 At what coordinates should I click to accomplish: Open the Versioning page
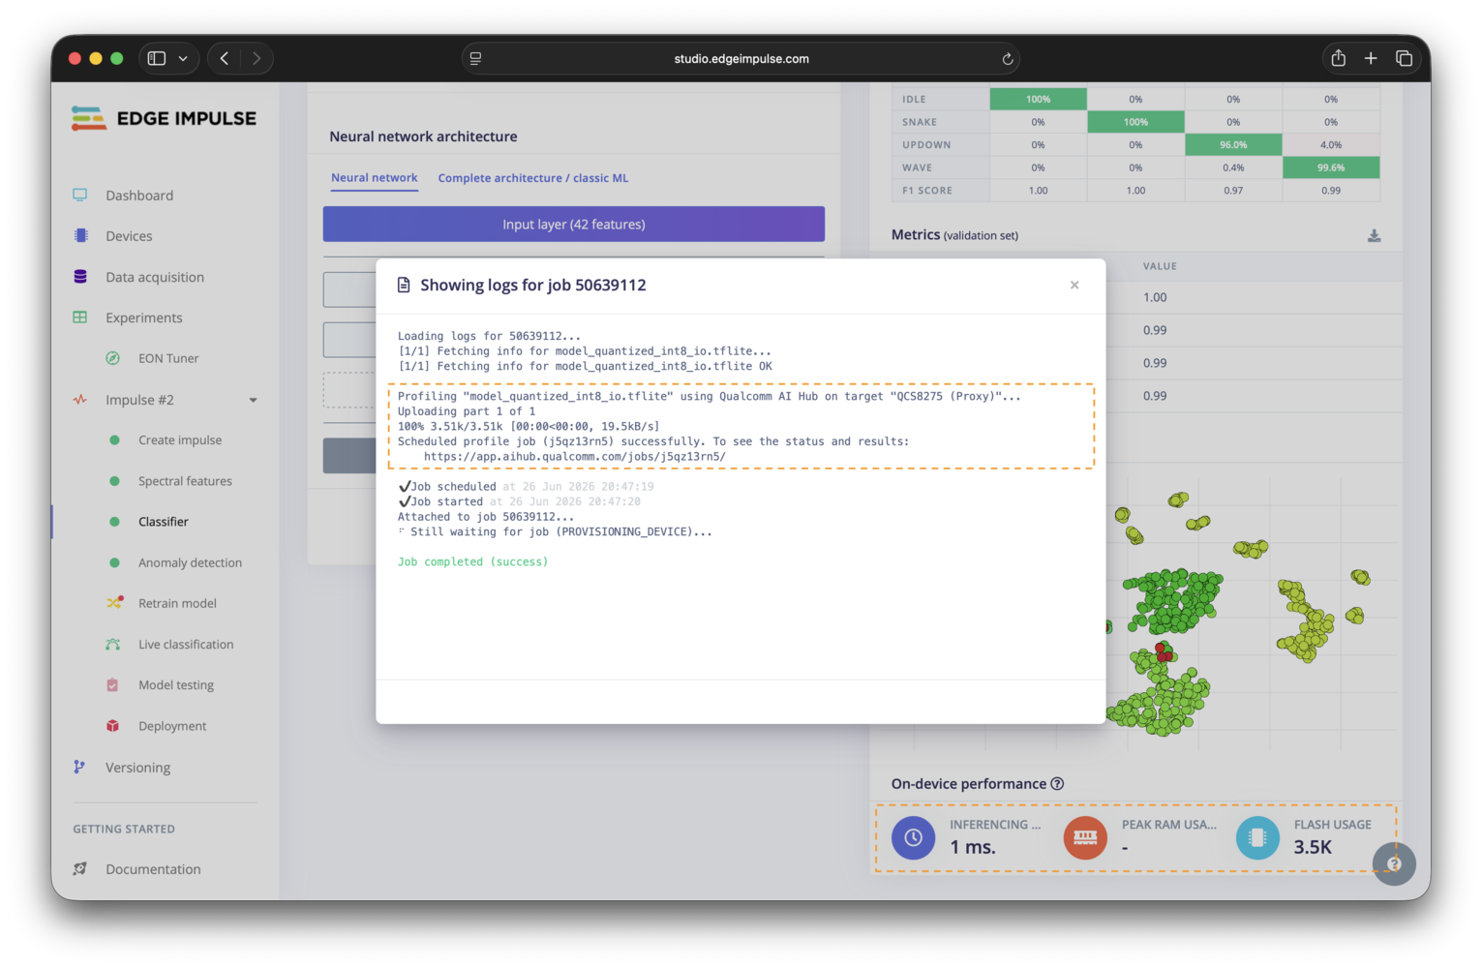137,768
